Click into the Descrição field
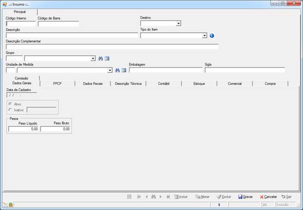This screenshot has height=210, width=303. point(72,35)
